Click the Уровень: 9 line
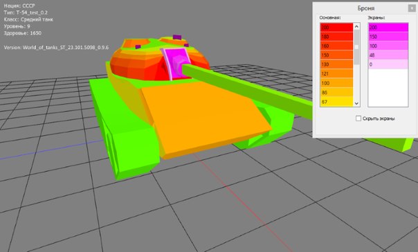The image size is (418, 252). click(17, 26)
